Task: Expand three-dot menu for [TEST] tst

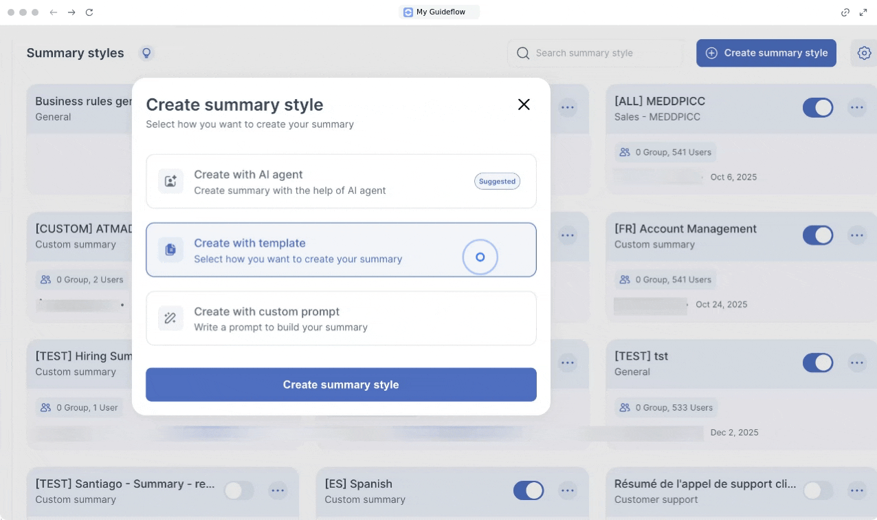Action: point(856,363)
